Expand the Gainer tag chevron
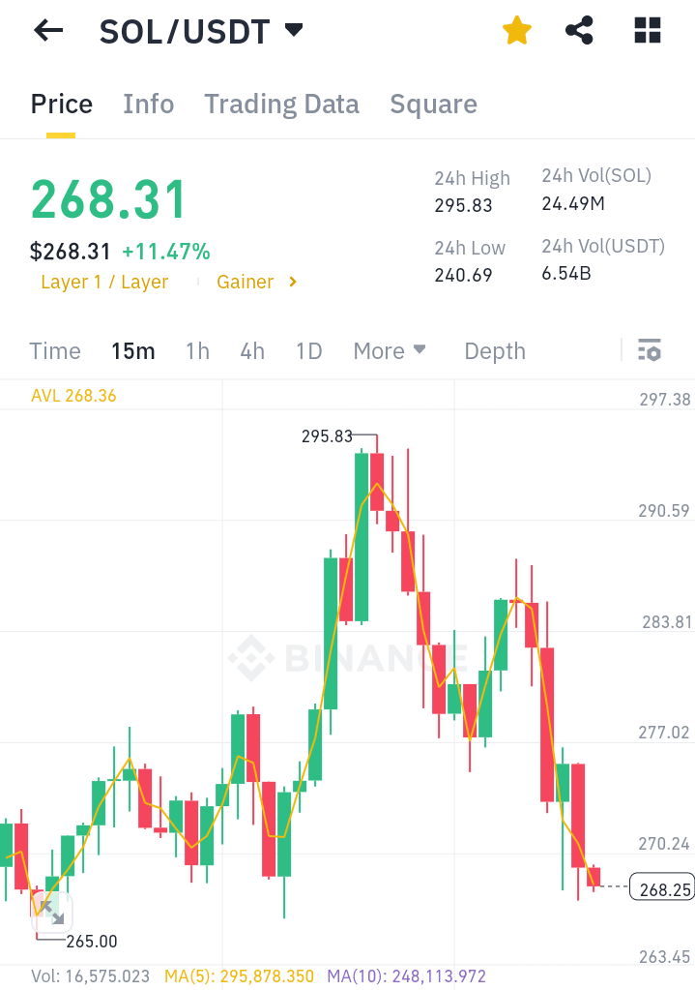695x990 pixels. coord(293,283)
